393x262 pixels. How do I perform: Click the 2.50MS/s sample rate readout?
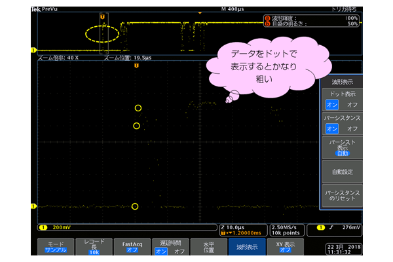(284, 227)
